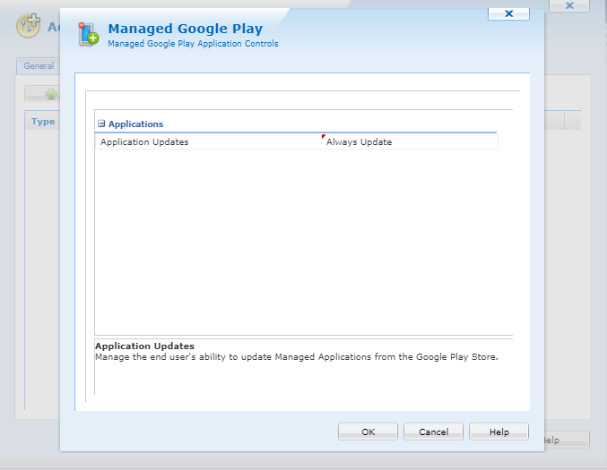Click the Managed Google Play title text
The image size is (607, 470).
tap(185, 29)
